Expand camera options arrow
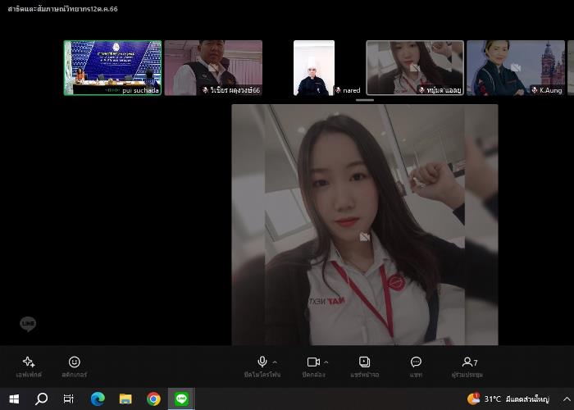 [x=326, y=362]
